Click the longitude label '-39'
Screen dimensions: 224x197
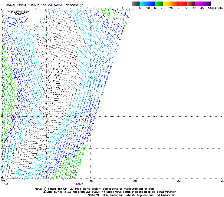tap(90, 181)
